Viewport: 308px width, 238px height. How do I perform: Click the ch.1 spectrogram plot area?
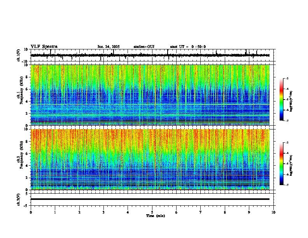point(150,95)
